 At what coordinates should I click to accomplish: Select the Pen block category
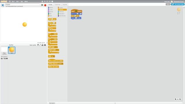point(50,14)
